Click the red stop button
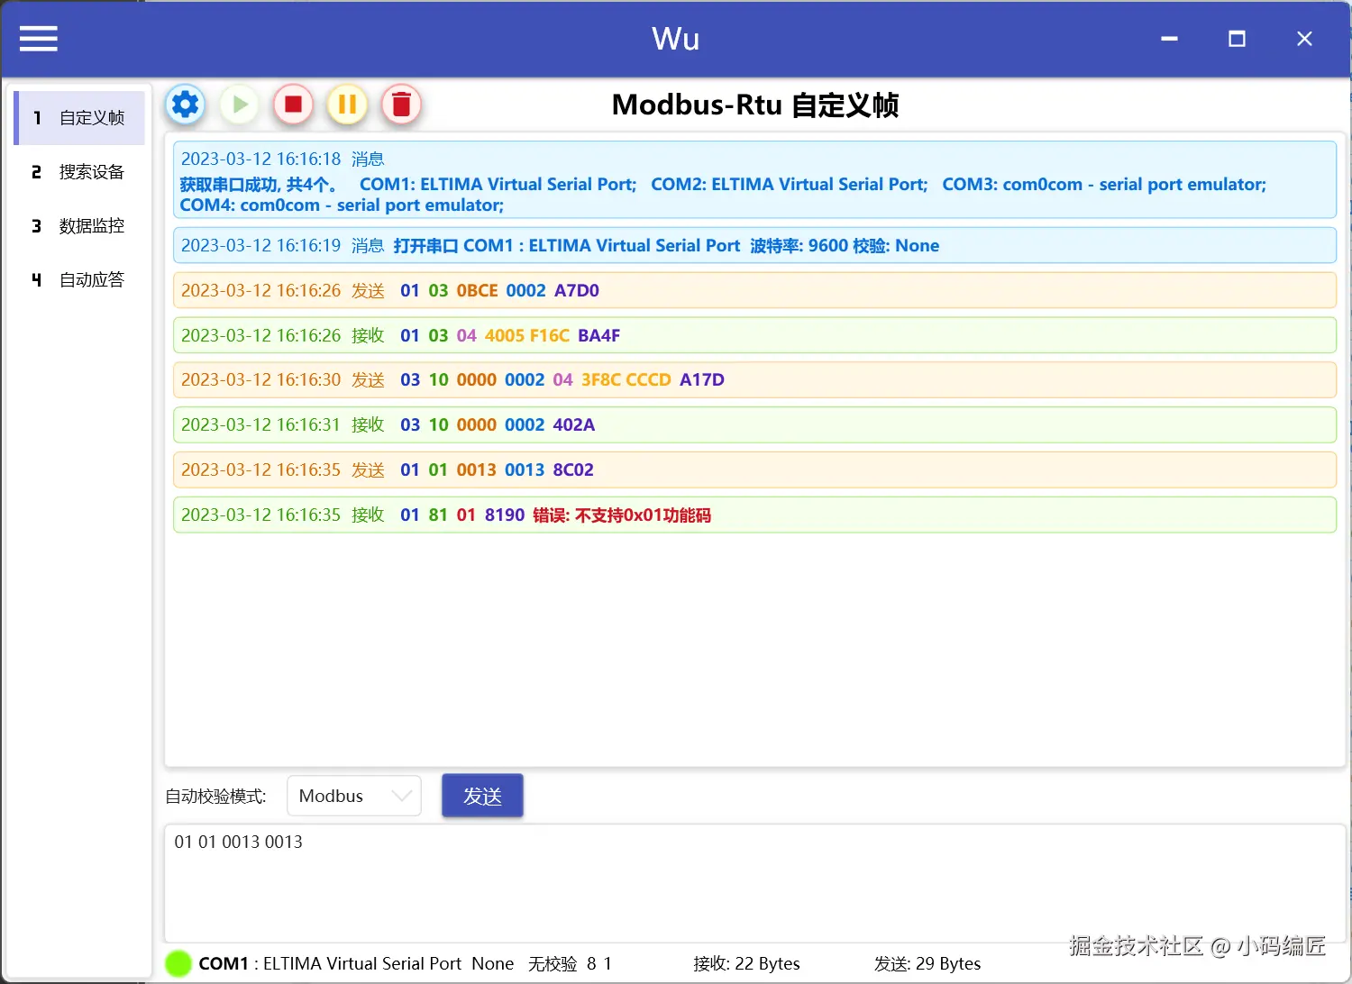The height and width of the screenshot is (984, 1352). (293, 105)
